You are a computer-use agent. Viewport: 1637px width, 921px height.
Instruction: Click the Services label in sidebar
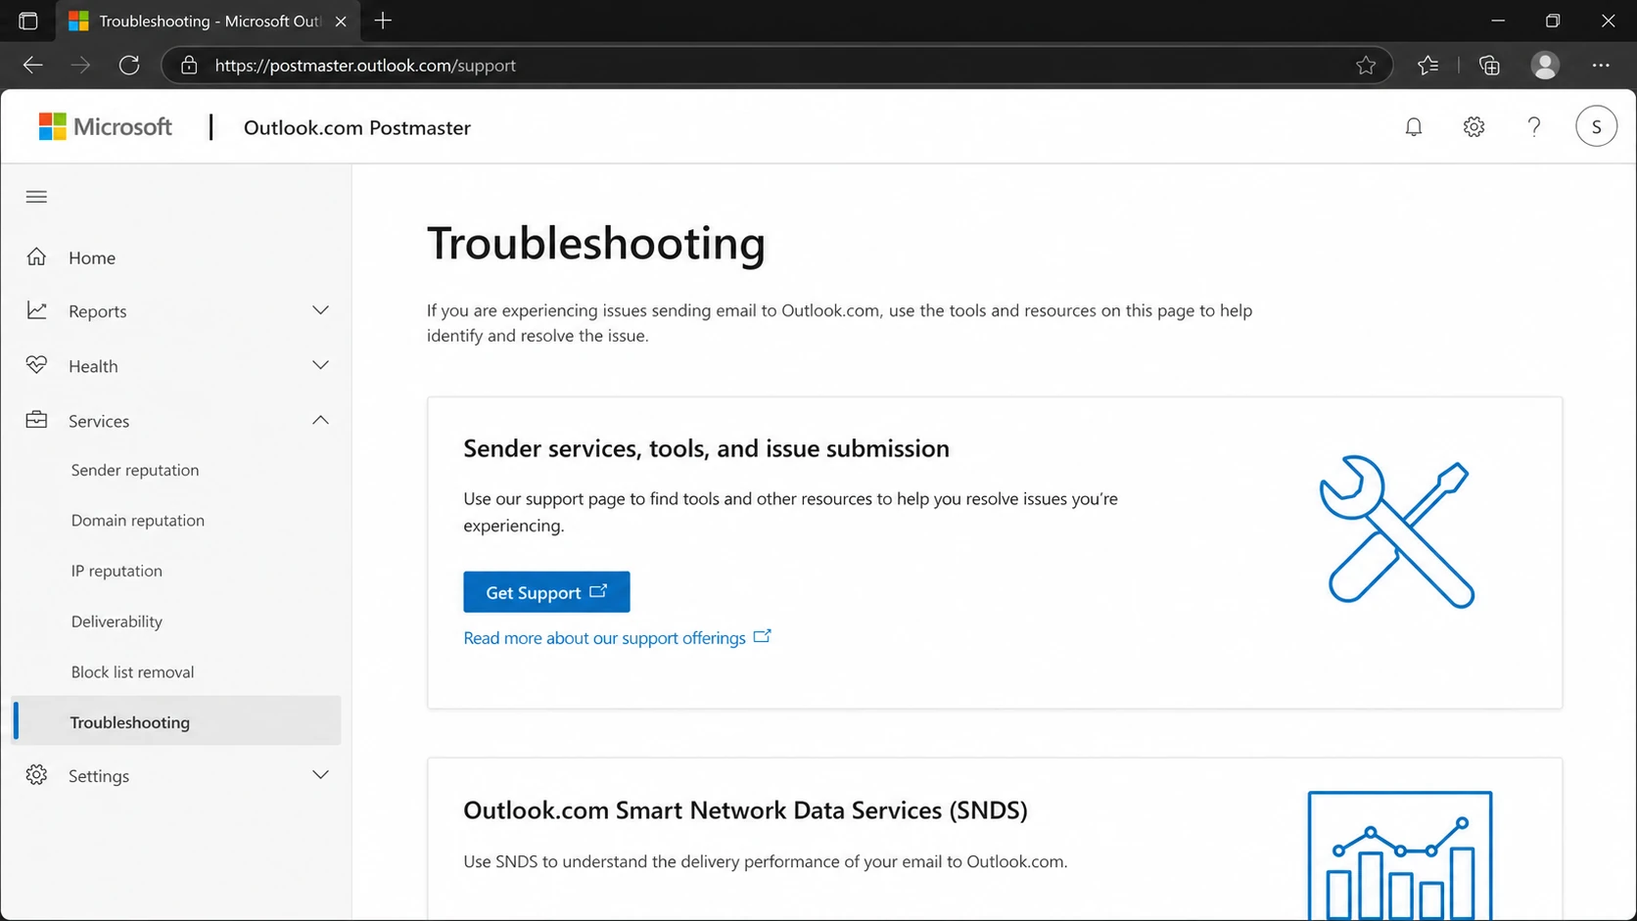coord(99,421)
